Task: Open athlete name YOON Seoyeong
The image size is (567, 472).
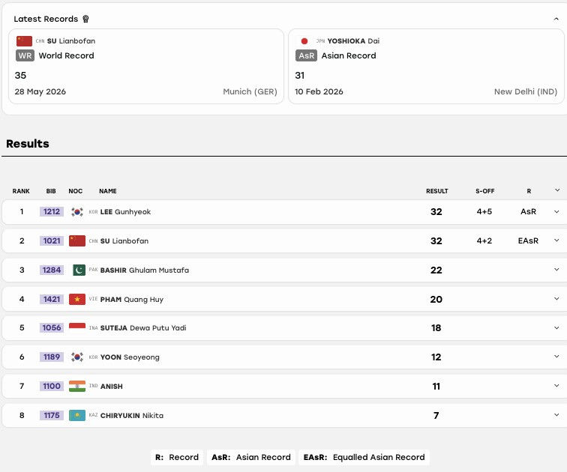Action: 130,357
